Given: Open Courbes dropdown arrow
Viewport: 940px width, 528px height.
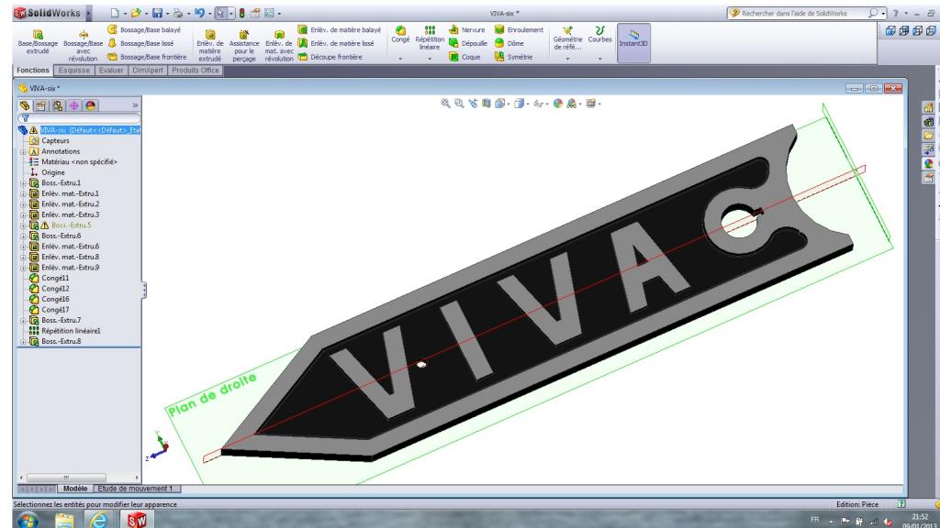Looking at the screenshot, I should (599, 59).
